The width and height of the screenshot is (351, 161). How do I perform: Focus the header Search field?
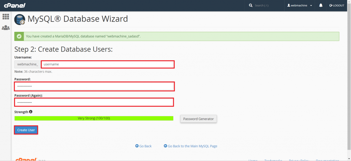coord(267,5)
